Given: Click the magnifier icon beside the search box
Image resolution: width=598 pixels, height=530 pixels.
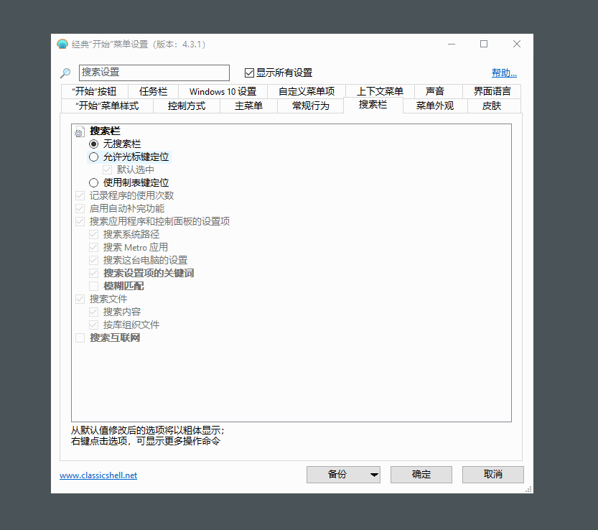Looking at the screenshot, I should [65, 73].
